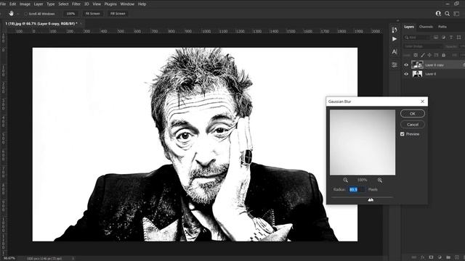
Task: Lock all padlock icon
Action: point(443,55)
